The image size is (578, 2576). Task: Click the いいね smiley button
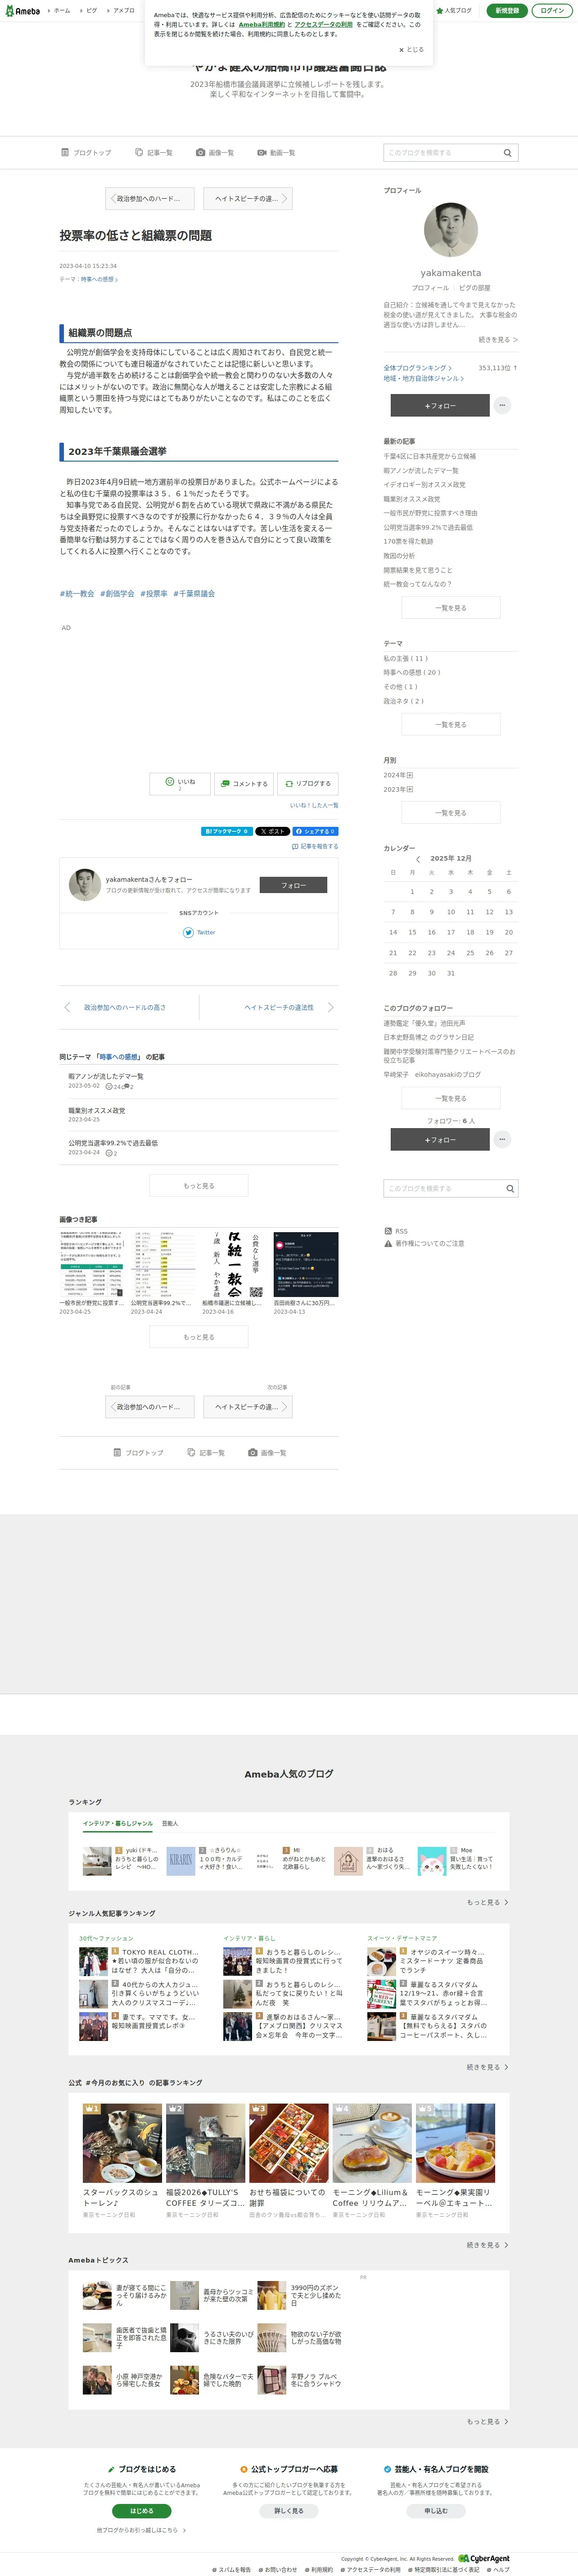180,784
